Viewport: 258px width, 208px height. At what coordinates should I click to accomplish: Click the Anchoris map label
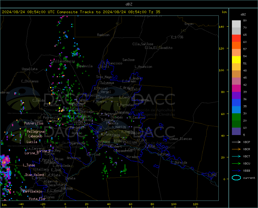74,158
